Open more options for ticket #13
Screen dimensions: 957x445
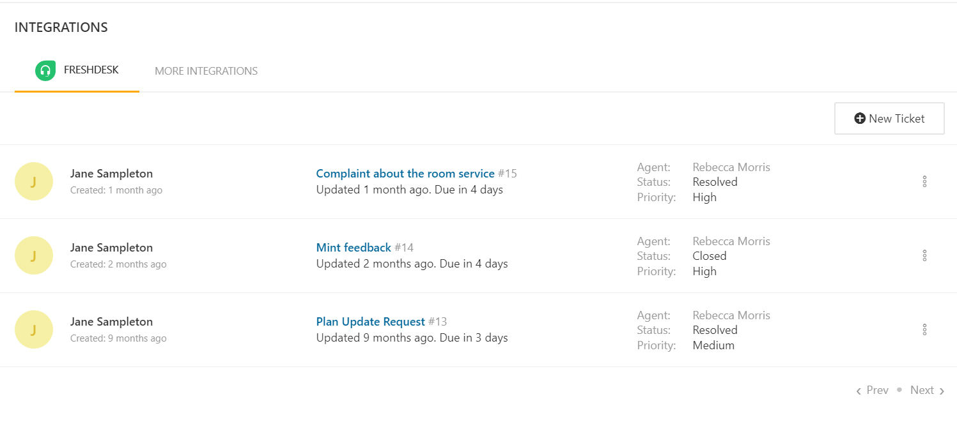click(x=924, y=330)
